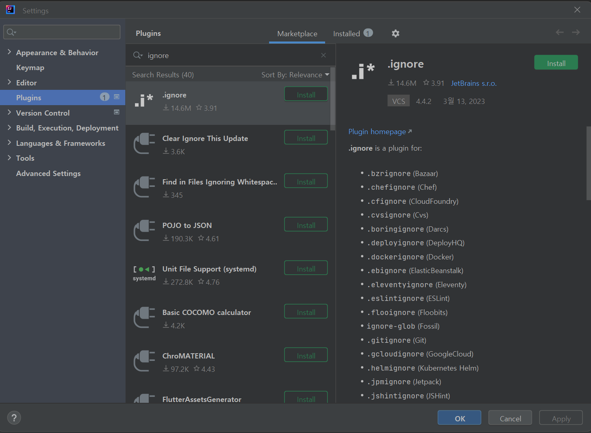This screenshot has width=591, height=433.
Task: Focus the settings search field
Action: [x=62, y=32]
